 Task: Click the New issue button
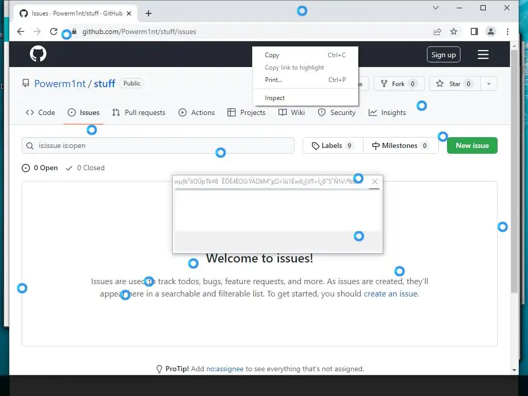click(x=472, y=145)
